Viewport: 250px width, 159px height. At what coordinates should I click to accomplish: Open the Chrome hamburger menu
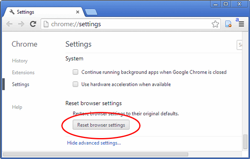[241, 24]
